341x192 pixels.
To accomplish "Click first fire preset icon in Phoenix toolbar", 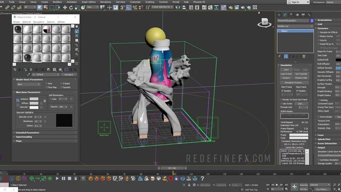I will click(x=91, y=179).
